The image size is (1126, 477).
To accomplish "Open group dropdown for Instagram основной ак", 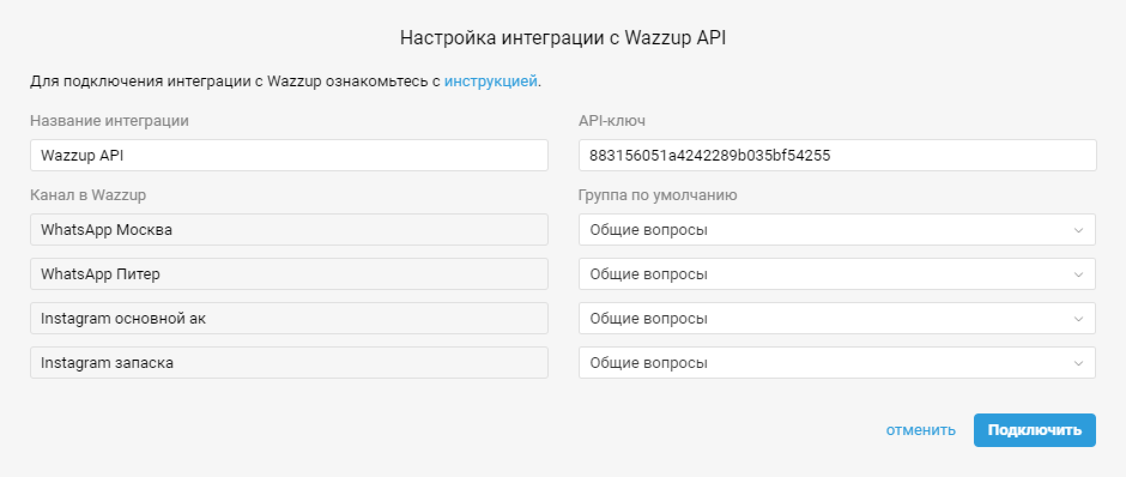I will pos(837,318).
